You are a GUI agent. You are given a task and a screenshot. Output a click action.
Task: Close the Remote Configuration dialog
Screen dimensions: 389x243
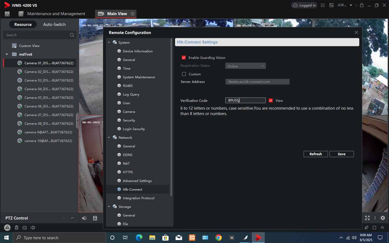pos(356,32)
